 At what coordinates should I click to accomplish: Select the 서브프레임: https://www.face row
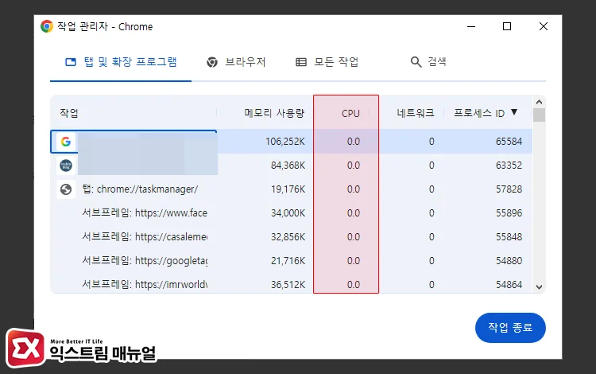pyautogui.click(x=291, y=213)
